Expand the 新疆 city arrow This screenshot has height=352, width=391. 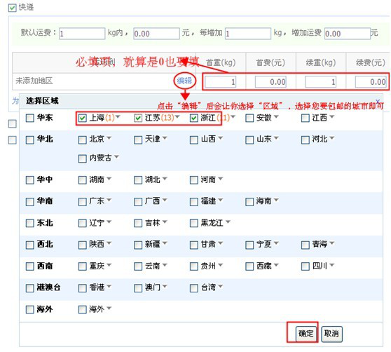[x=165, y=243]
